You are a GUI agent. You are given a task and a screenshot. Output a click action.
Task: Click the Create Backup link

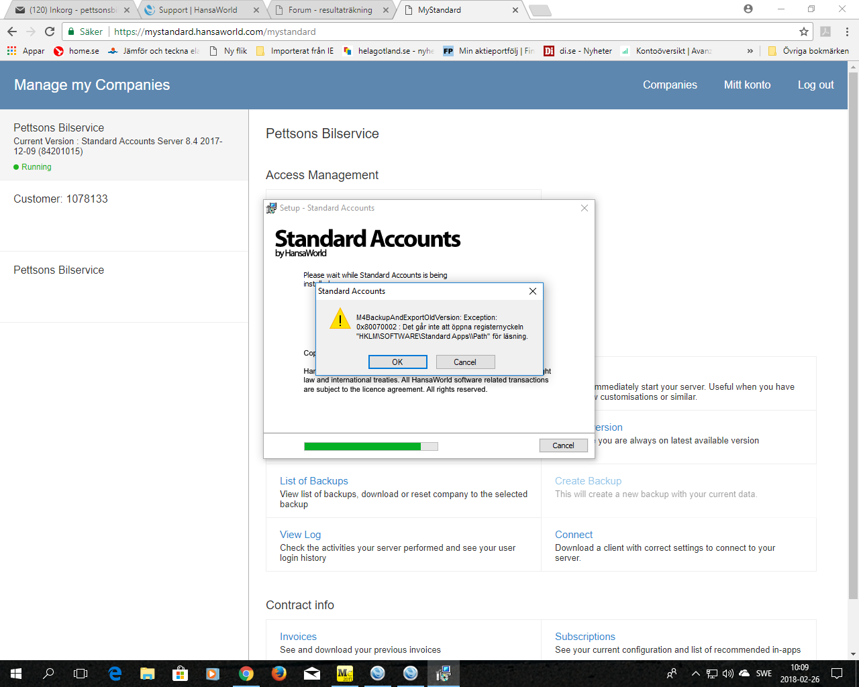589,481
